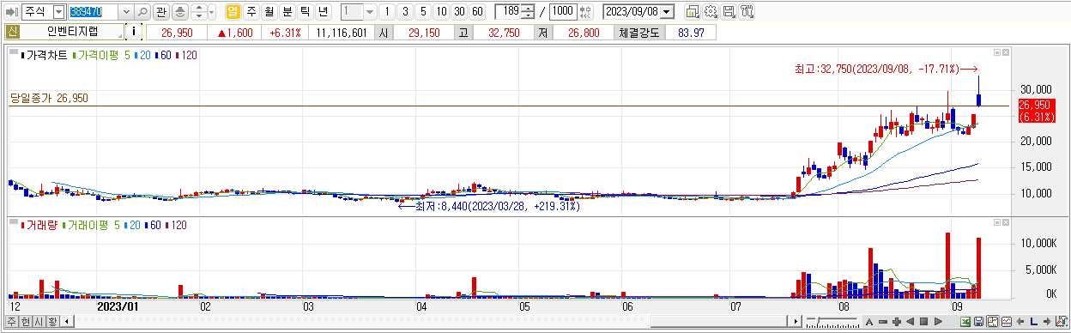This screenshot has width=1071, height=333.
Task: Click the 체결강도 label
Action: pos(639,33)
